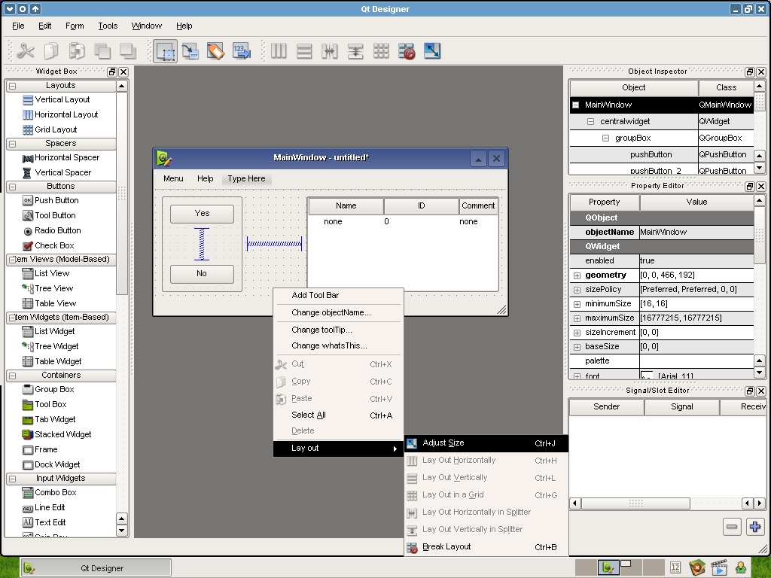Select the Edit Widgets mode icon
This screenshot has height=578, width=771.
click(165, 51)
